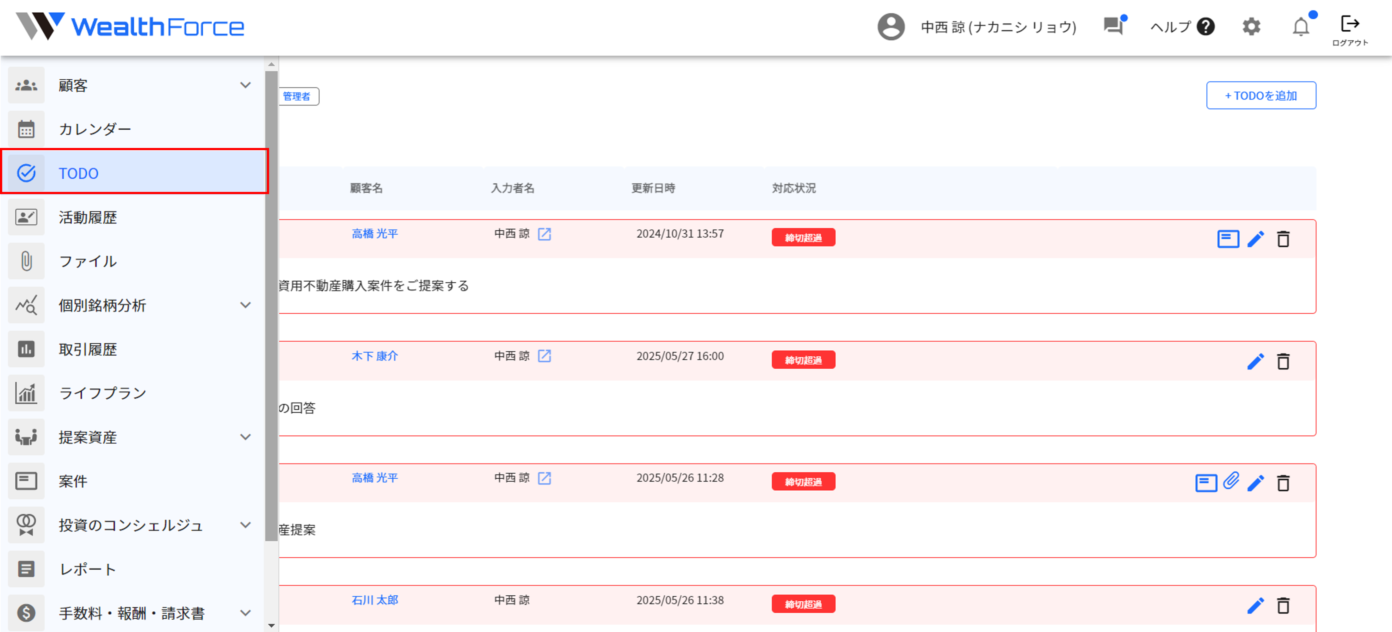The image size is (1392, 632).
Task: Click the WealthForce logo
Action: (130, 26)
